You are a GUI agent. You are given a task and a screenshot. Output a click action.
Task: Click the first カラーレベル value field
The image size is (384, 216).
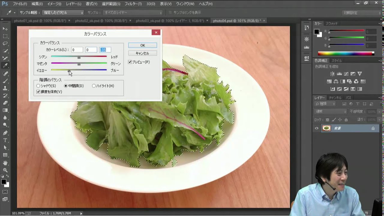click(77, 50)
